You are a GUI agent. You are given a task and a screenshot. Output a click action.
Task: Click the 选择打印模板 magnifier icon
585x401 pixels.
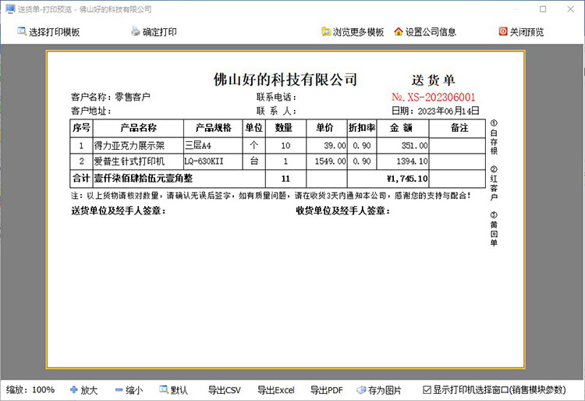point(22,32)
